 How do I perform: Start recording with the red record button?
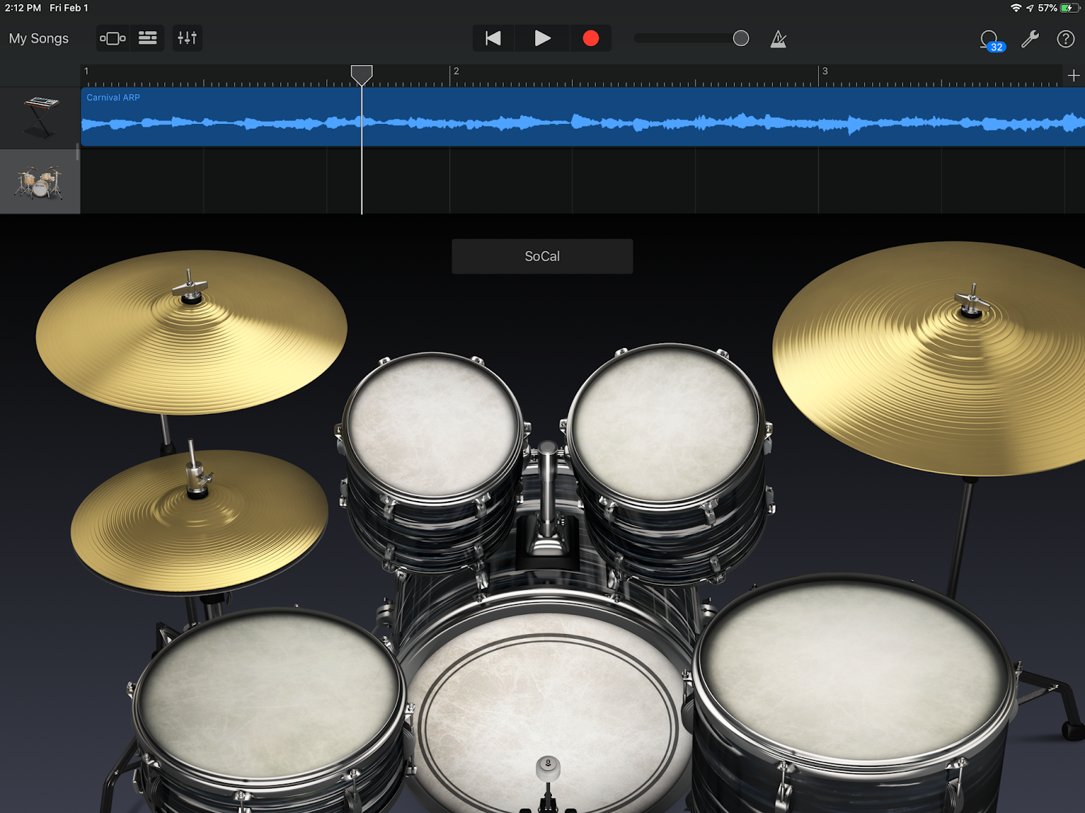pos(591,39)
